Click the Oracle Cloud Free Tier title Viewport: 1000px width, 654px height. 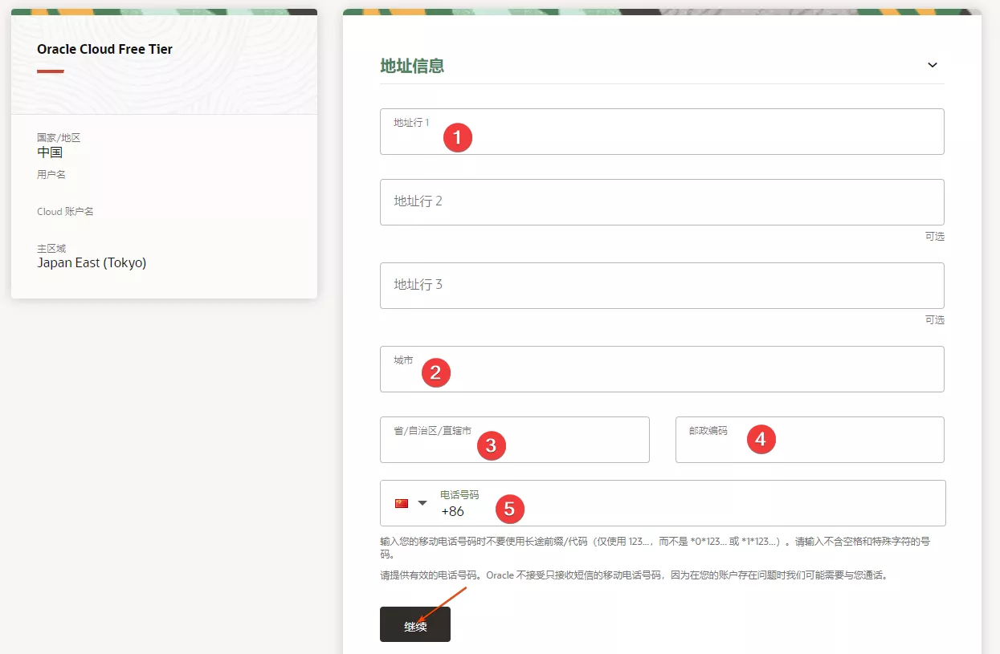coord(104,49)
